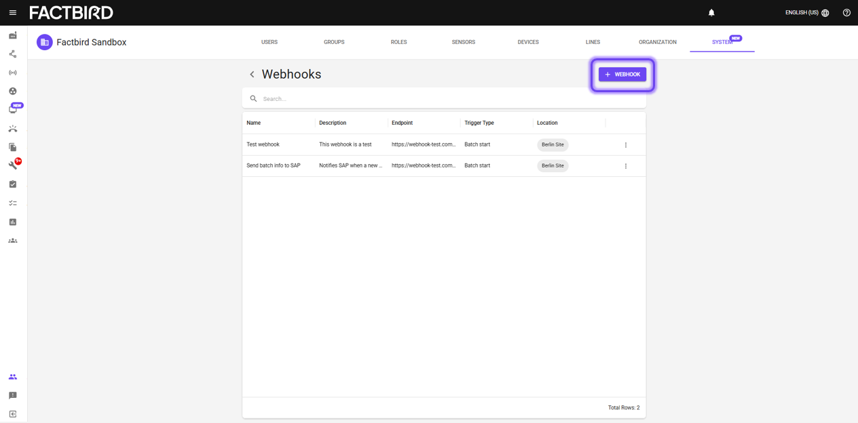Click the log out icon in sidebar
The image size is (858, 423).
13,414
